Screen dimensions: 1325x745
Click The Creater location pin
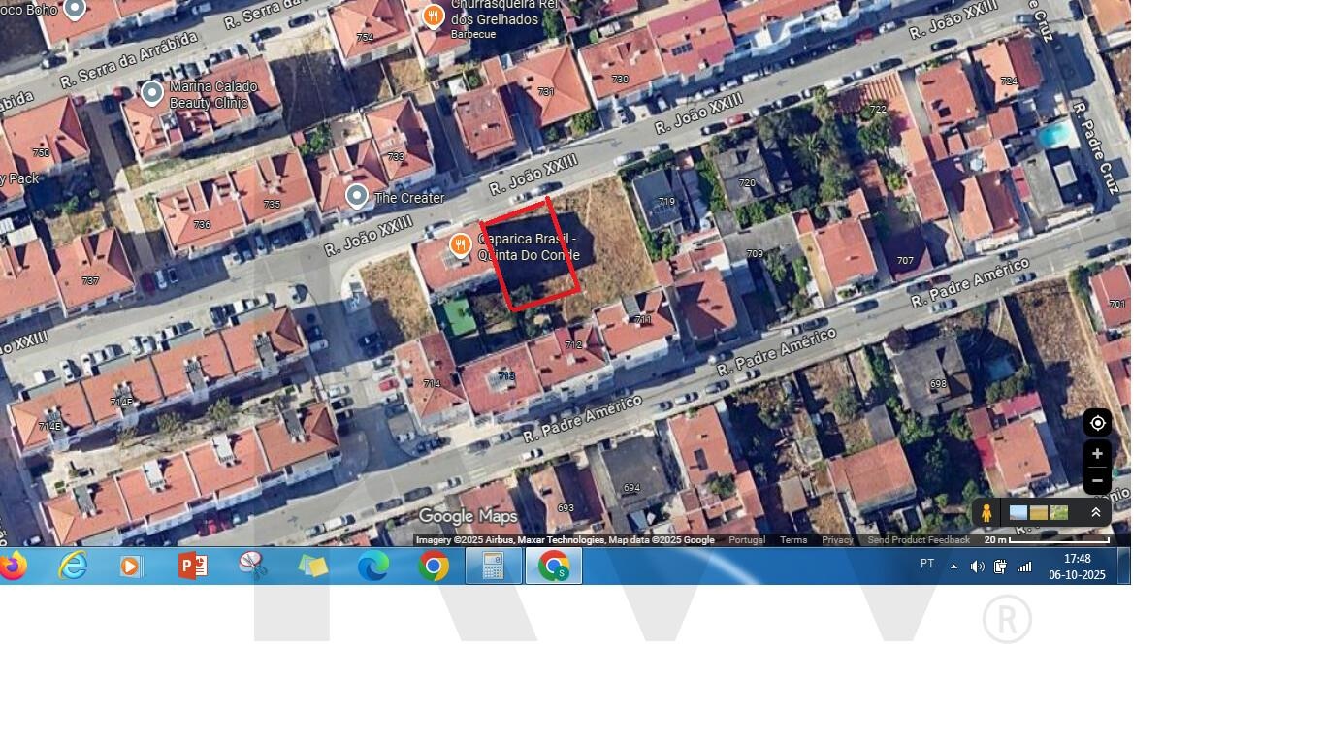click(x=357, y=197)
